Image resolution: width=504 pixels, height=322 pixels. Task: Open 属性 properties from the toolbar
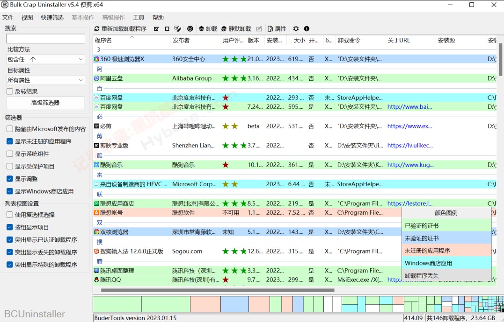(277, 29)
